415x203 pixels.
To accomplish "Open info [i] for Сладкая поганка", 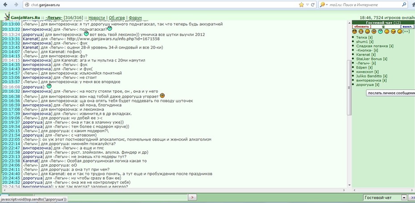I will [391, 46].
